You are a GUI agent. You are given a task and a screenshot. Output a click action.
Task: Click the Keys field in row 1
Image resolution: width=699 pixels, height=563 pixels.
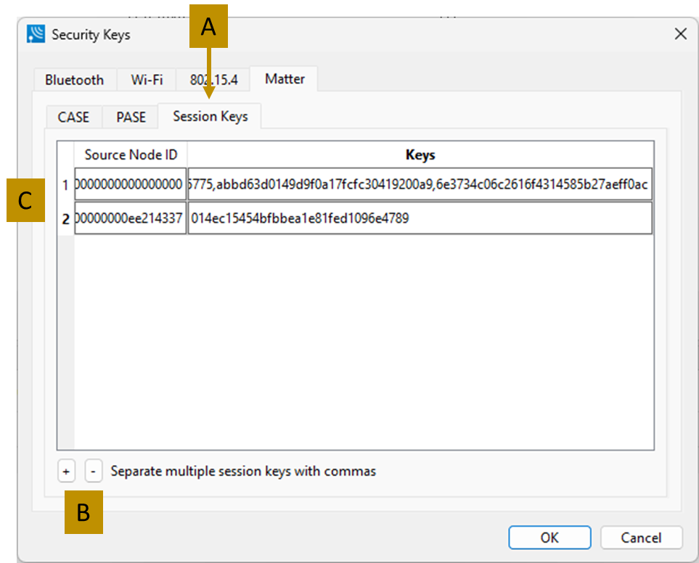(x=420, y=184)
